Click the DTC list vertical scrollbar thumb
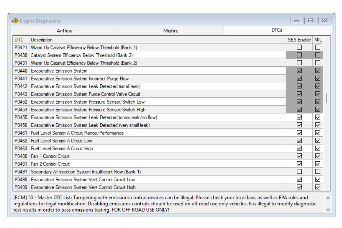342x228 pixels. (326, 97)
